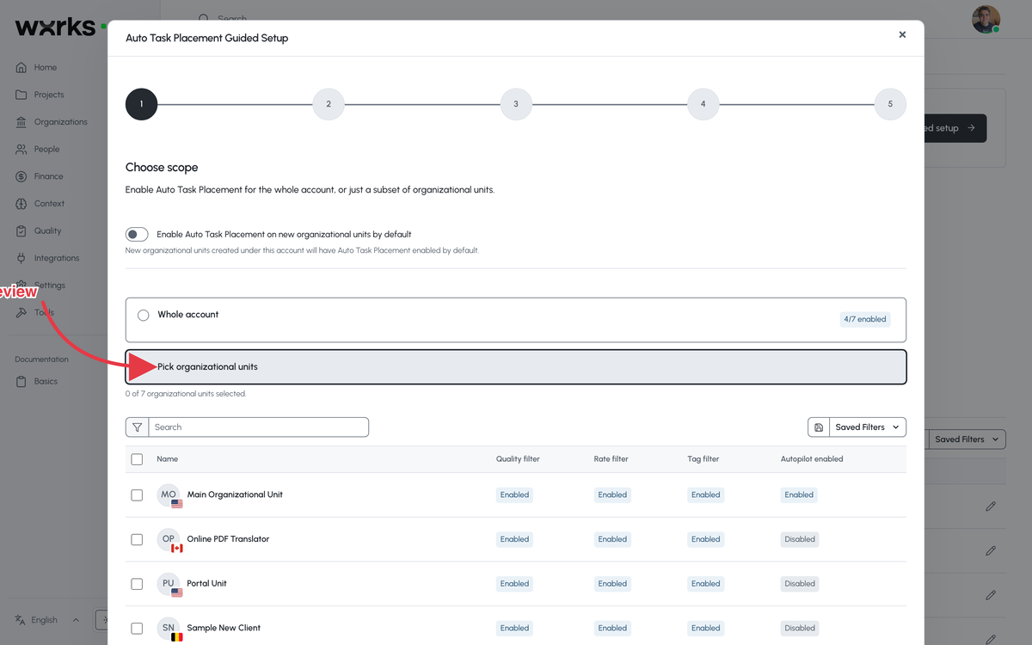Click the MO avatar of Main Organizational Unit
Viewport: 1032px width, 645px height.
tap(169, 495)
